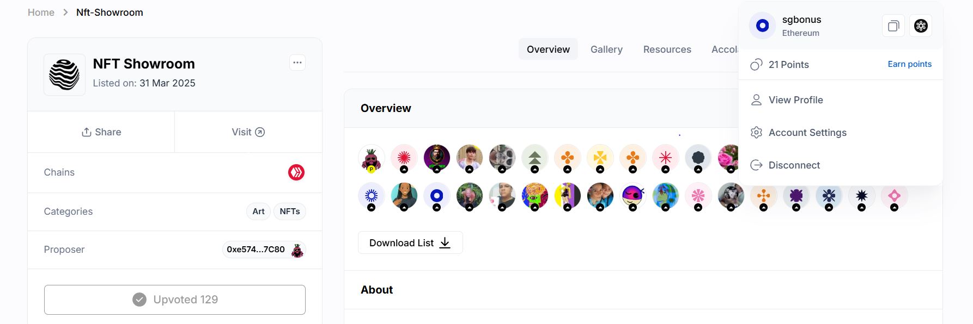Viewport: 973px width, 324px height.
Task: Select the two-people selfie avatar
Action: pyautogui.click(x=600, y=196)
